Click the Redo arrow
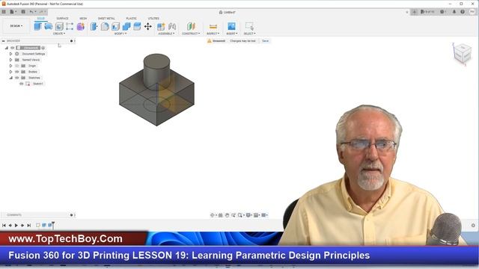Image resolution: width=479 pixels, height=269 pixels. [41, 12]
